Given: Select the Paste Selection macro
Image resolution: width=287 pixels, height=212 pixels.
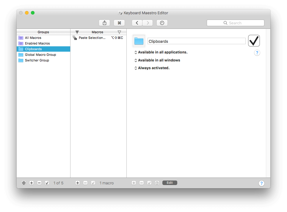Looking at the screenshot, I should (92, 38).
